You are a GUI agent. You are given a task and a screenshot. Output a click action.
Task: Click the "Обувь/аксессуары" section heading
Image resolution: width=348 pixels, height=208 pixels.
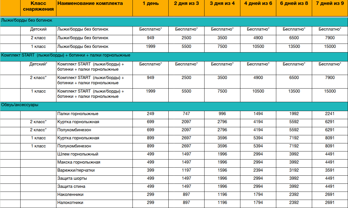point(20,105)
